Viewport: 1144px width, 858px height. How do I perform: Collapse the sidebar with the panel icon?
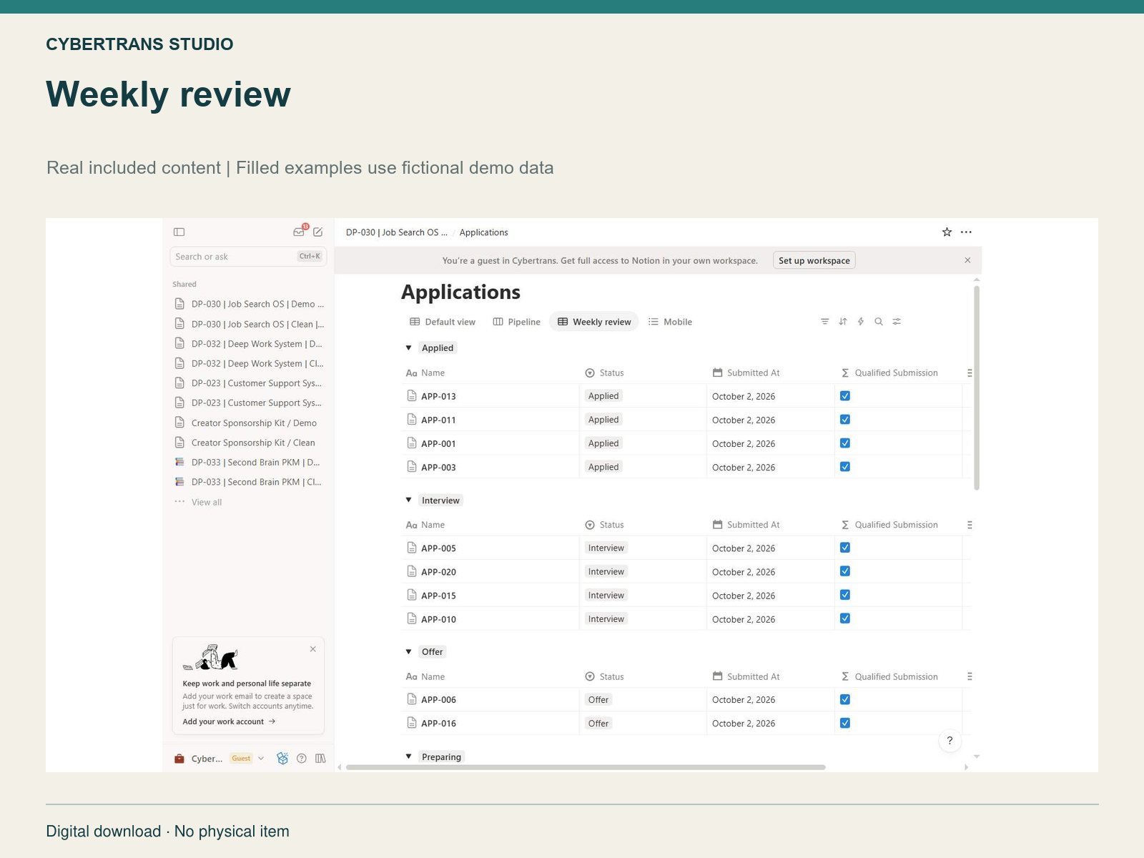click(179, 232)
